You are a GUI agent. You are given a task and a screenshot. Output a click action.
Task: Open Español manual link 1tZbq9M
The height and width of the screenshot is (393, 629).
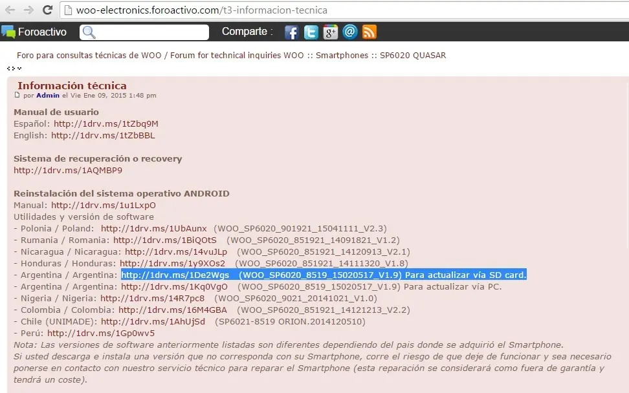coord(106,124)
